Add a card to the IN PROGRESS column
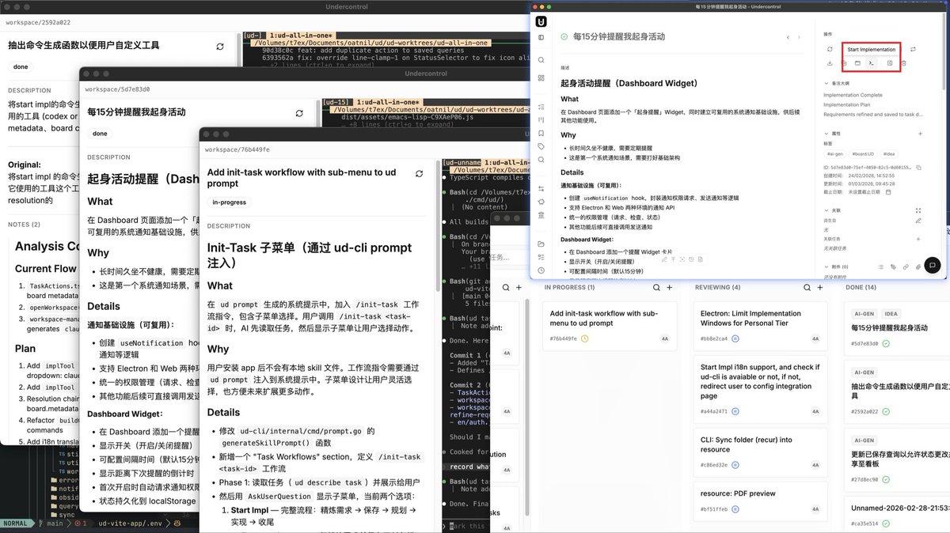The image size is (950, 533). pos(670,287)
